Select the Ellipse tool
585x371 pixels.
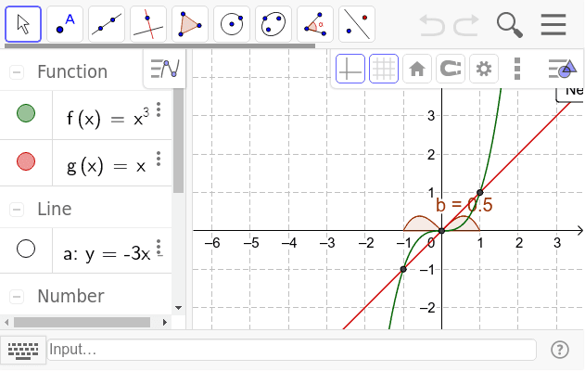point(273,24)
